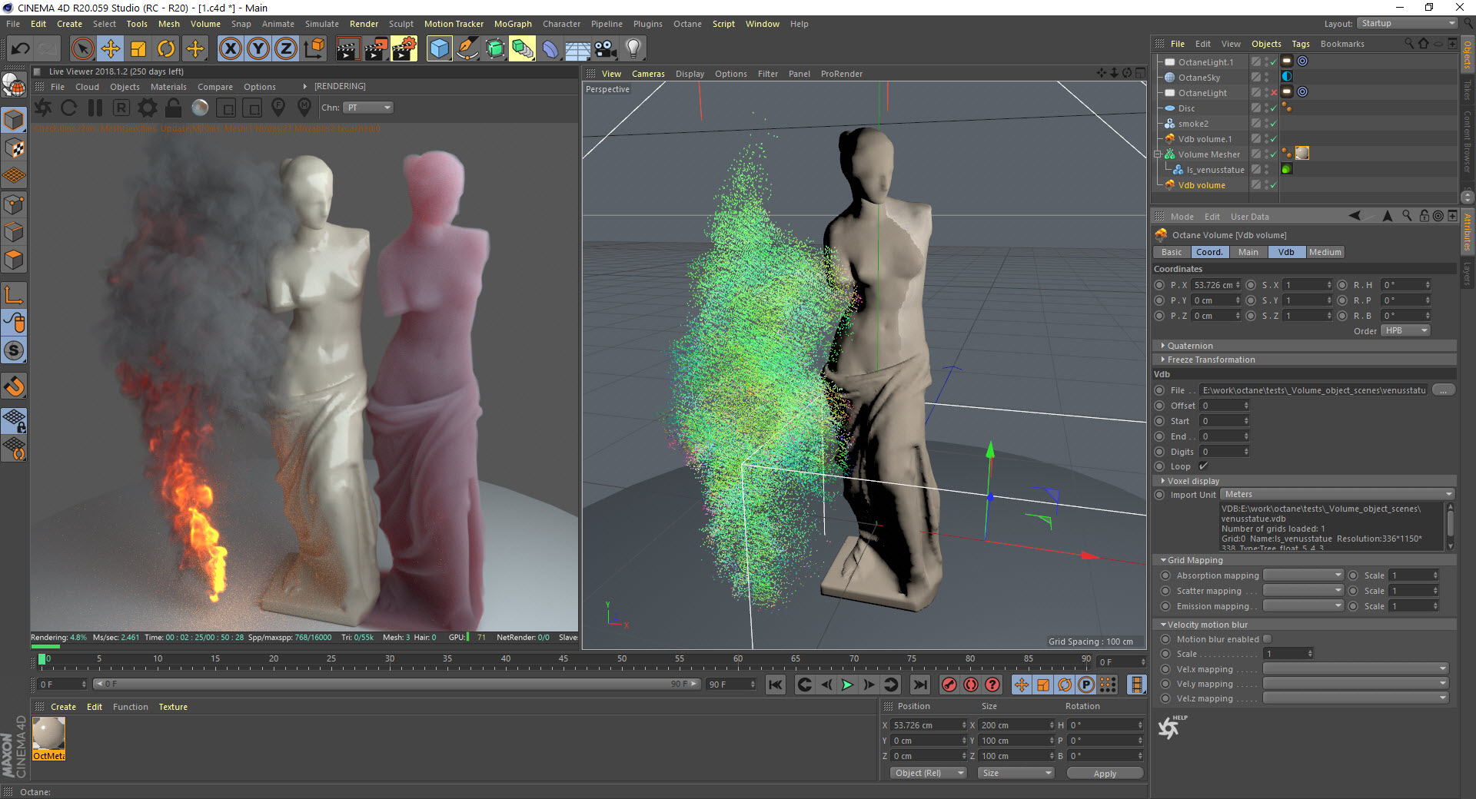Enable the Motion blur enabled checkbox
Viewport: 1476px width, 799px height.
click(x=1267, y=639)
